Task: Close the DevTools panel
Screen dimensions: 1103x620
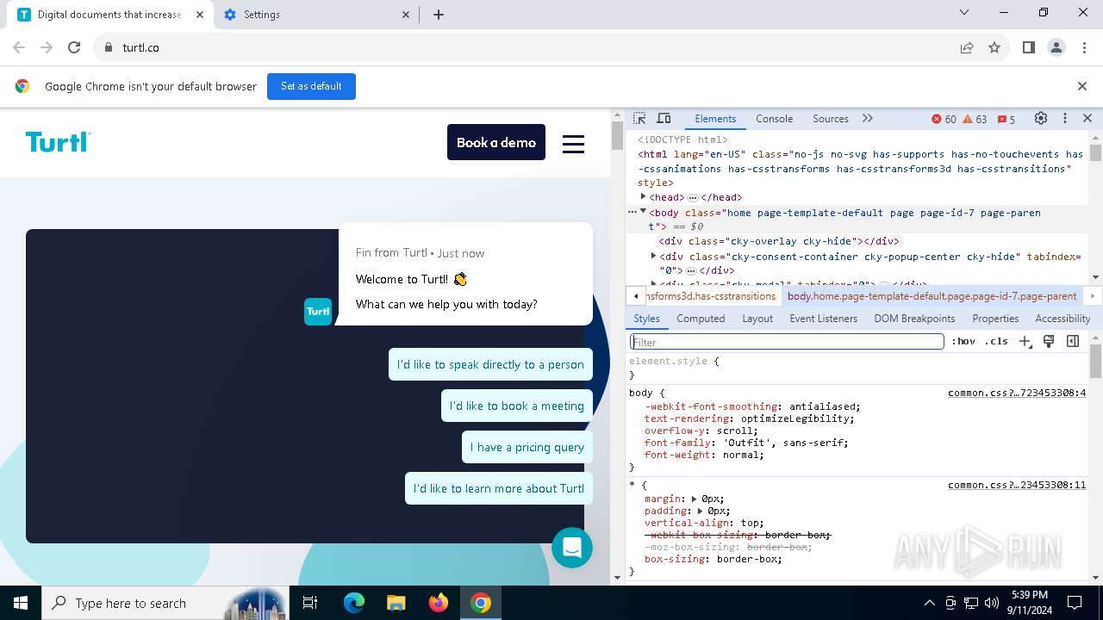Action: tap(1087, 119)
